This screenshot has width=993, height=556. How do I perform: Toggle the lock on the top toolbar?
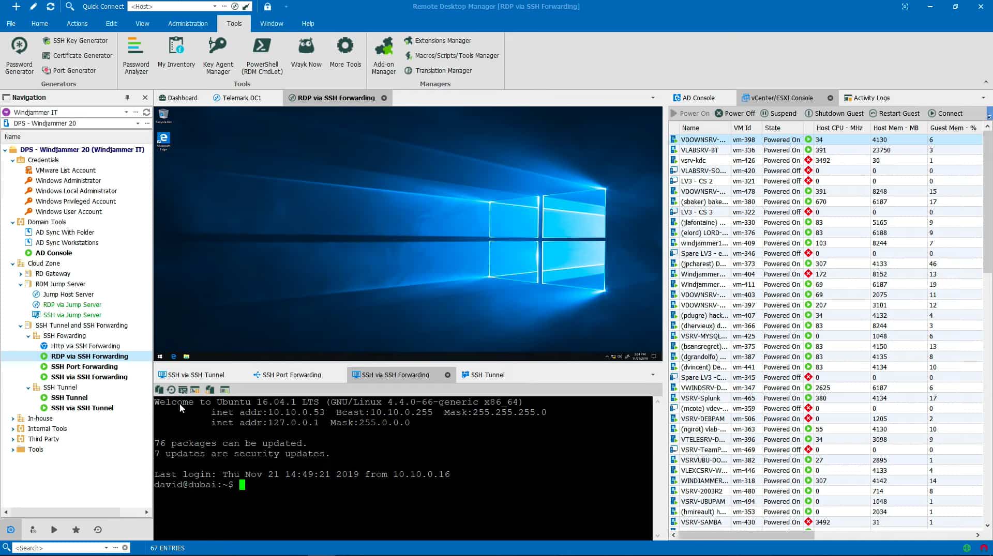268,7
